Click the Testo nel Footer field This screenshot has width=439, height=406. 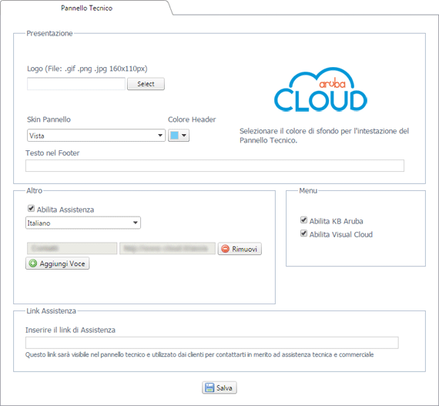coord(215,166)
